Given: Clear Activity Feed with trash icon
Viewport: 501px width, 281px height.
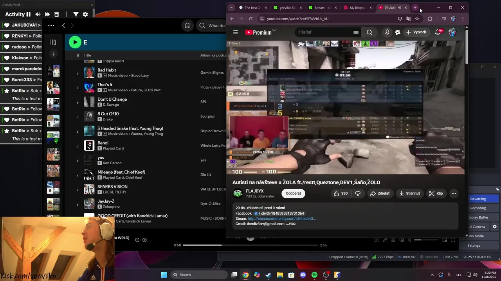Looking at the screenshot, I should point(56,14).
